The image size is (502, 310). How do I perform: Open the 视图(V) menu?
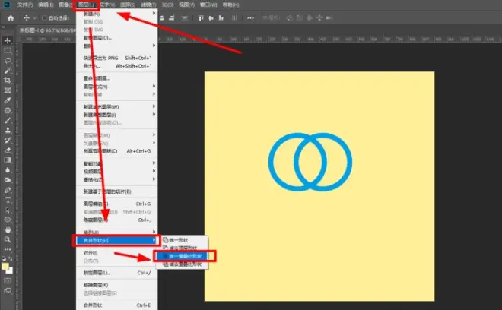(x=186, y=5)
